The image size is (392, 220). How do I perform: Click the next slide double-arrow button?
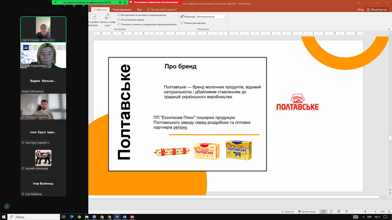(390, 194)
